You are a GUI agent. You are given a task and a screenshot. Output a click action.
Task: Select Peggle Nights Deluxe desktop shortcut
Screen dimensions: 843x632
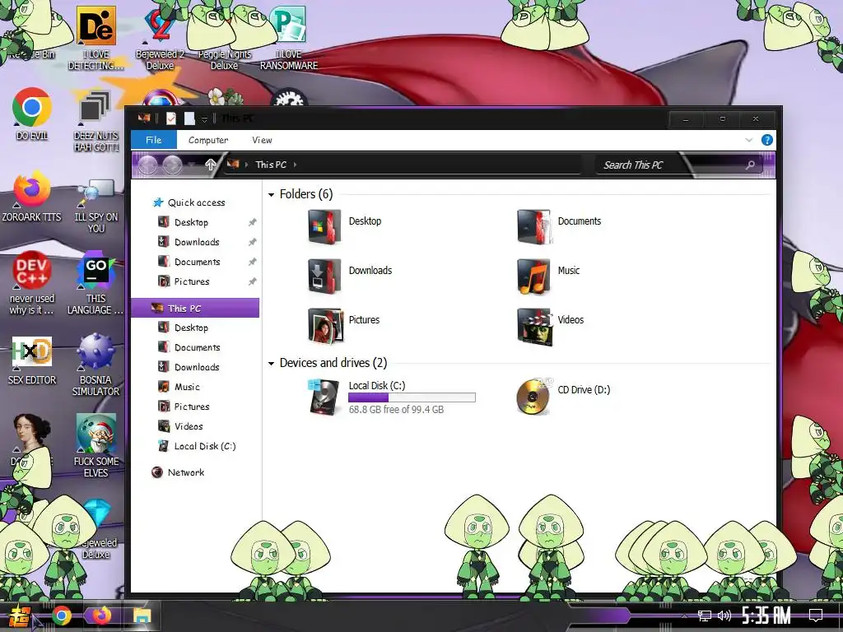[224, 39]
